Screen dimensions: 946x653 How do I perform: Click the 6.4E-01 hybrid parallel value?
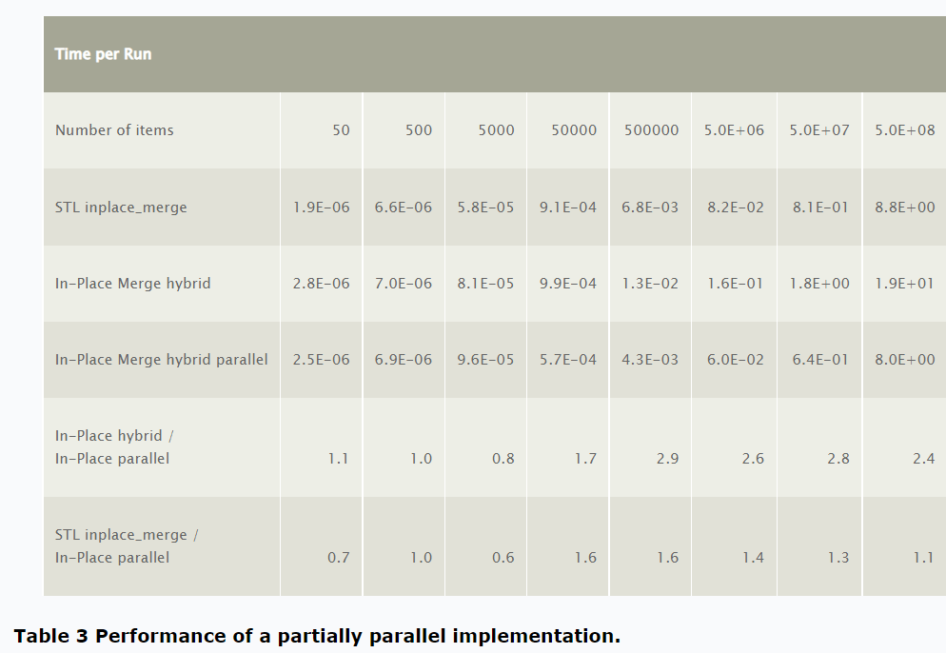(x=819, y=360)
